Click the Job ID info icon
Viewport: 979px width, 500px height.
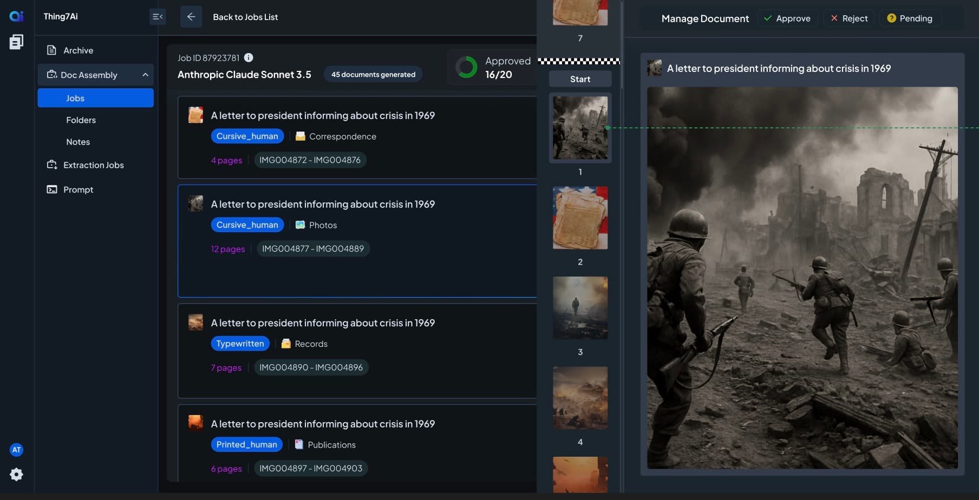point(249,57)
